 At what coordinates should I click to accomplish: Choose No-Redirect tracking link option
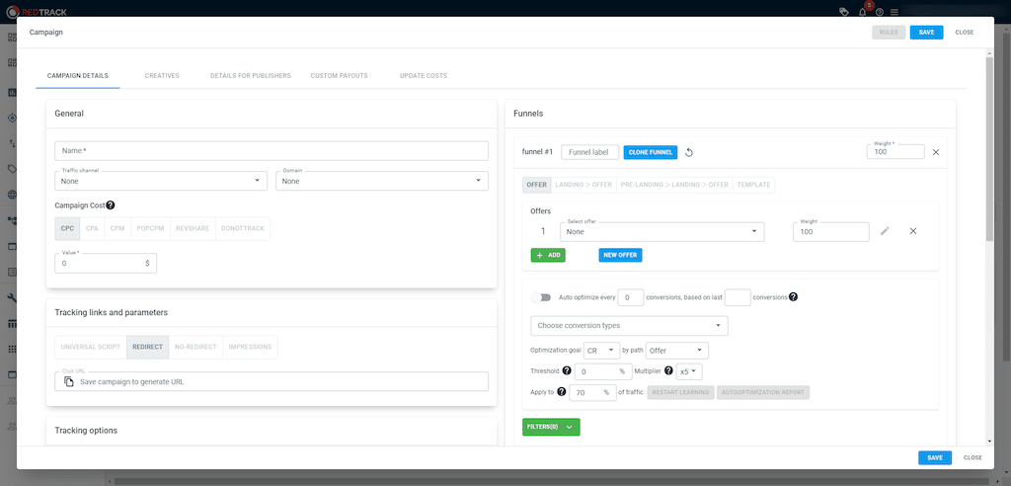(195, 348)
